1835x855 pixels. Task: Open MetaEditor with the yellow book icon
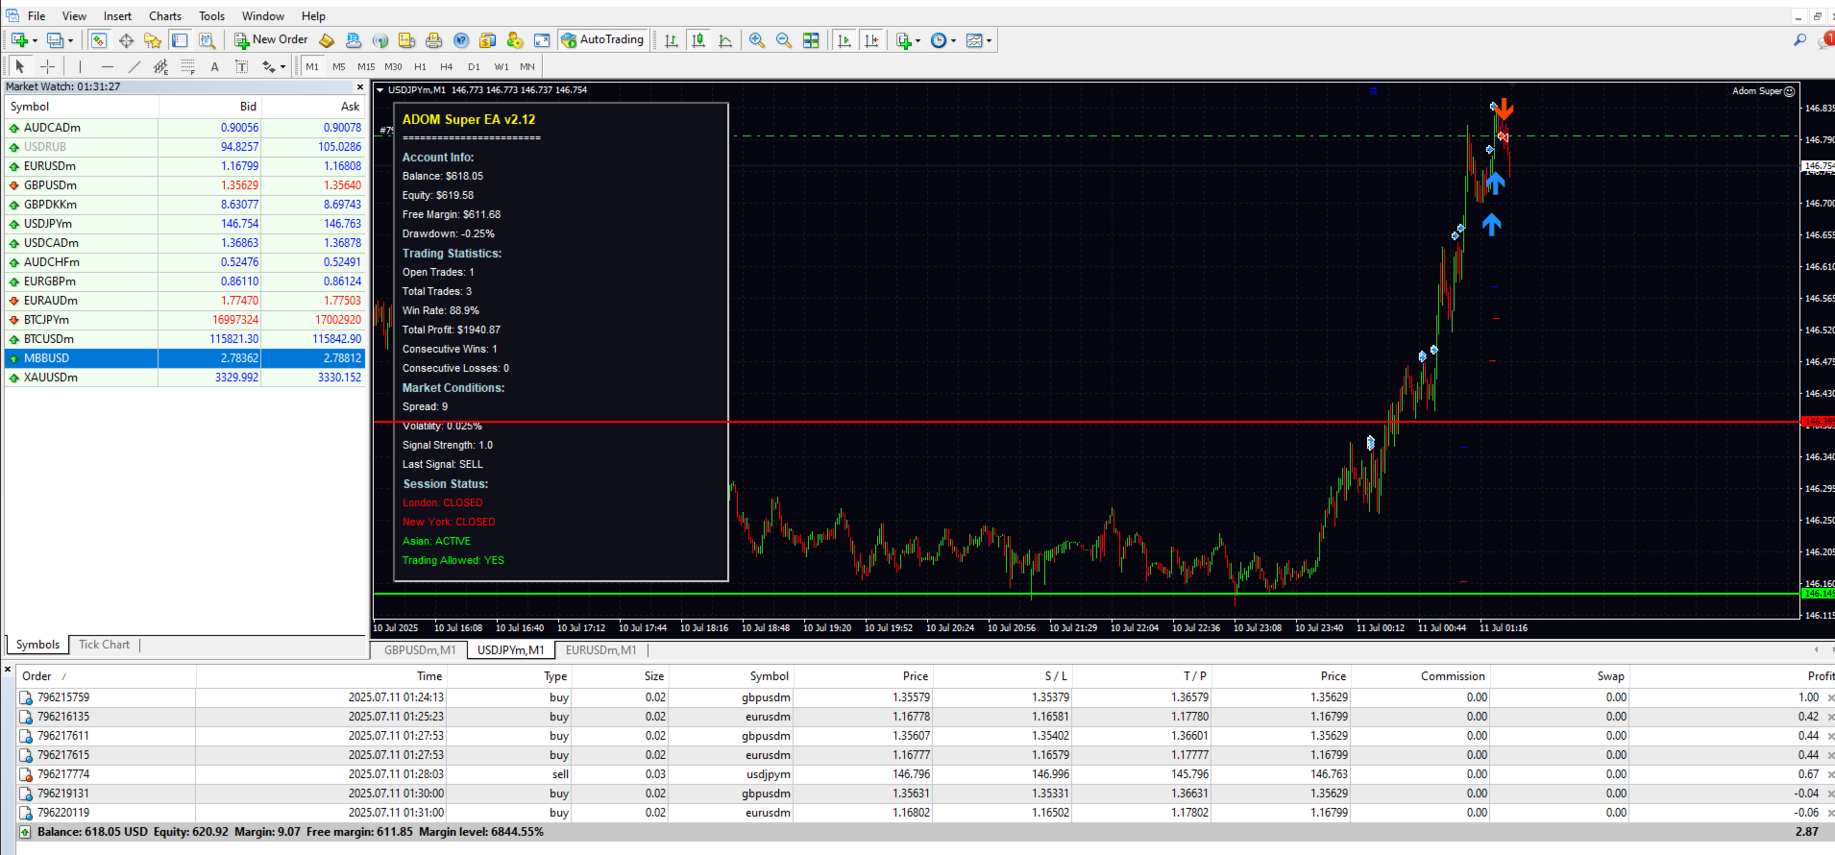(x=327, y=40)
